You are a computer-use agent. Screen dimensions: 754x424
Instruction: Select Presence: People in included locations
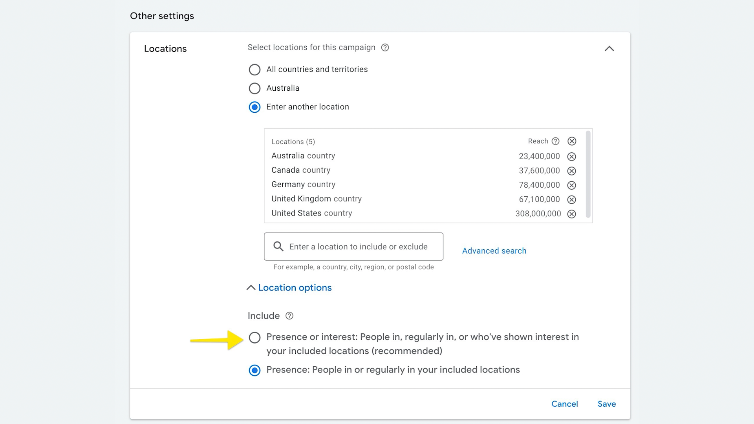254,370
